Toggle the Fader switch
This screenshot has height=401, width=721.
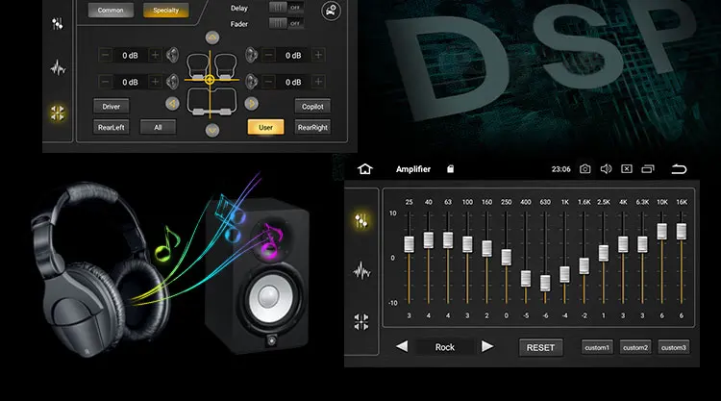pos(286,23)
